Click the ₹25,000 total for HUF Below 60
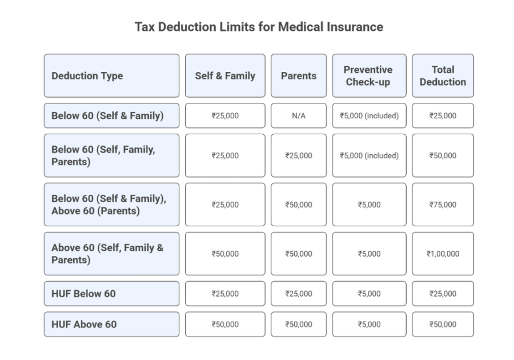 coord(443,294)
